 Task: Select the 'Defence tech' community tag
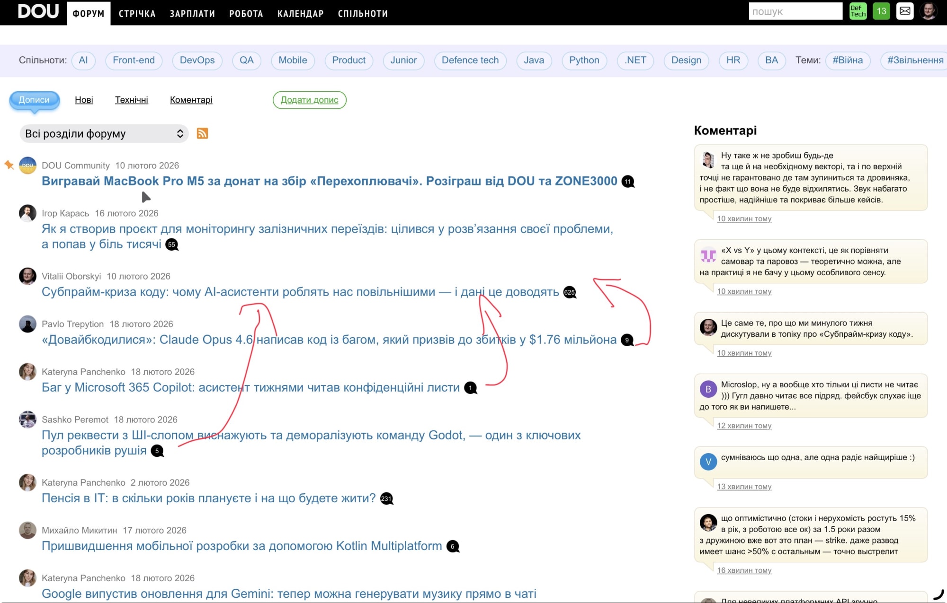point(470,60)
